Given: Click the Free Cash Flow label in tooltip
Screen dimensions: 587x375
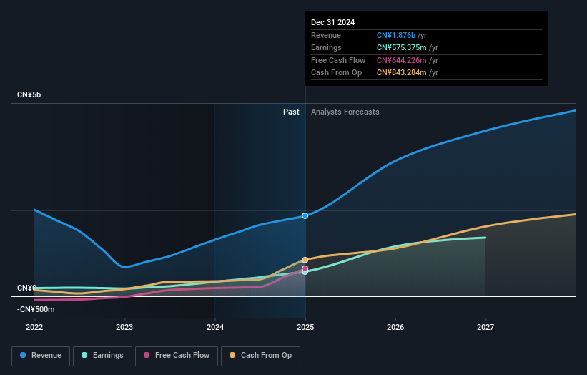Looking at the screenshot, I should [x=338, y=60].
